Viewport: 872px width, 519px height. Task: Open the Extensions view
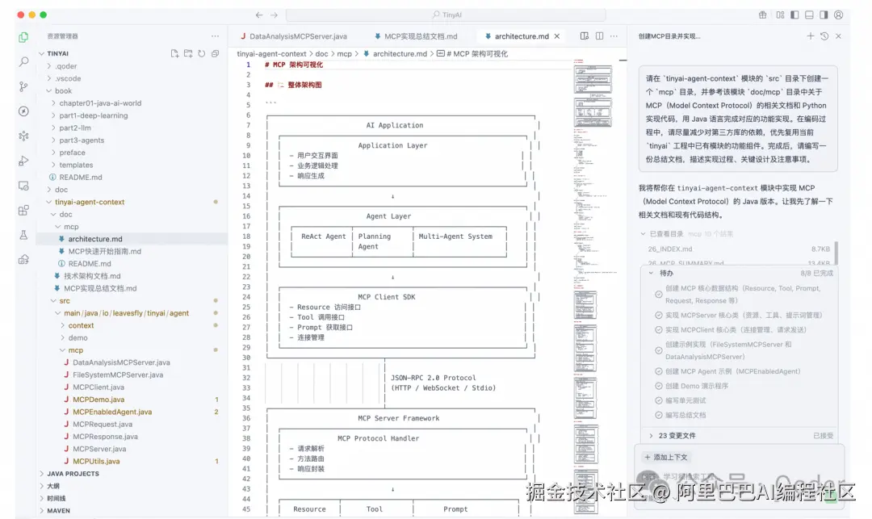pos(23,210)
